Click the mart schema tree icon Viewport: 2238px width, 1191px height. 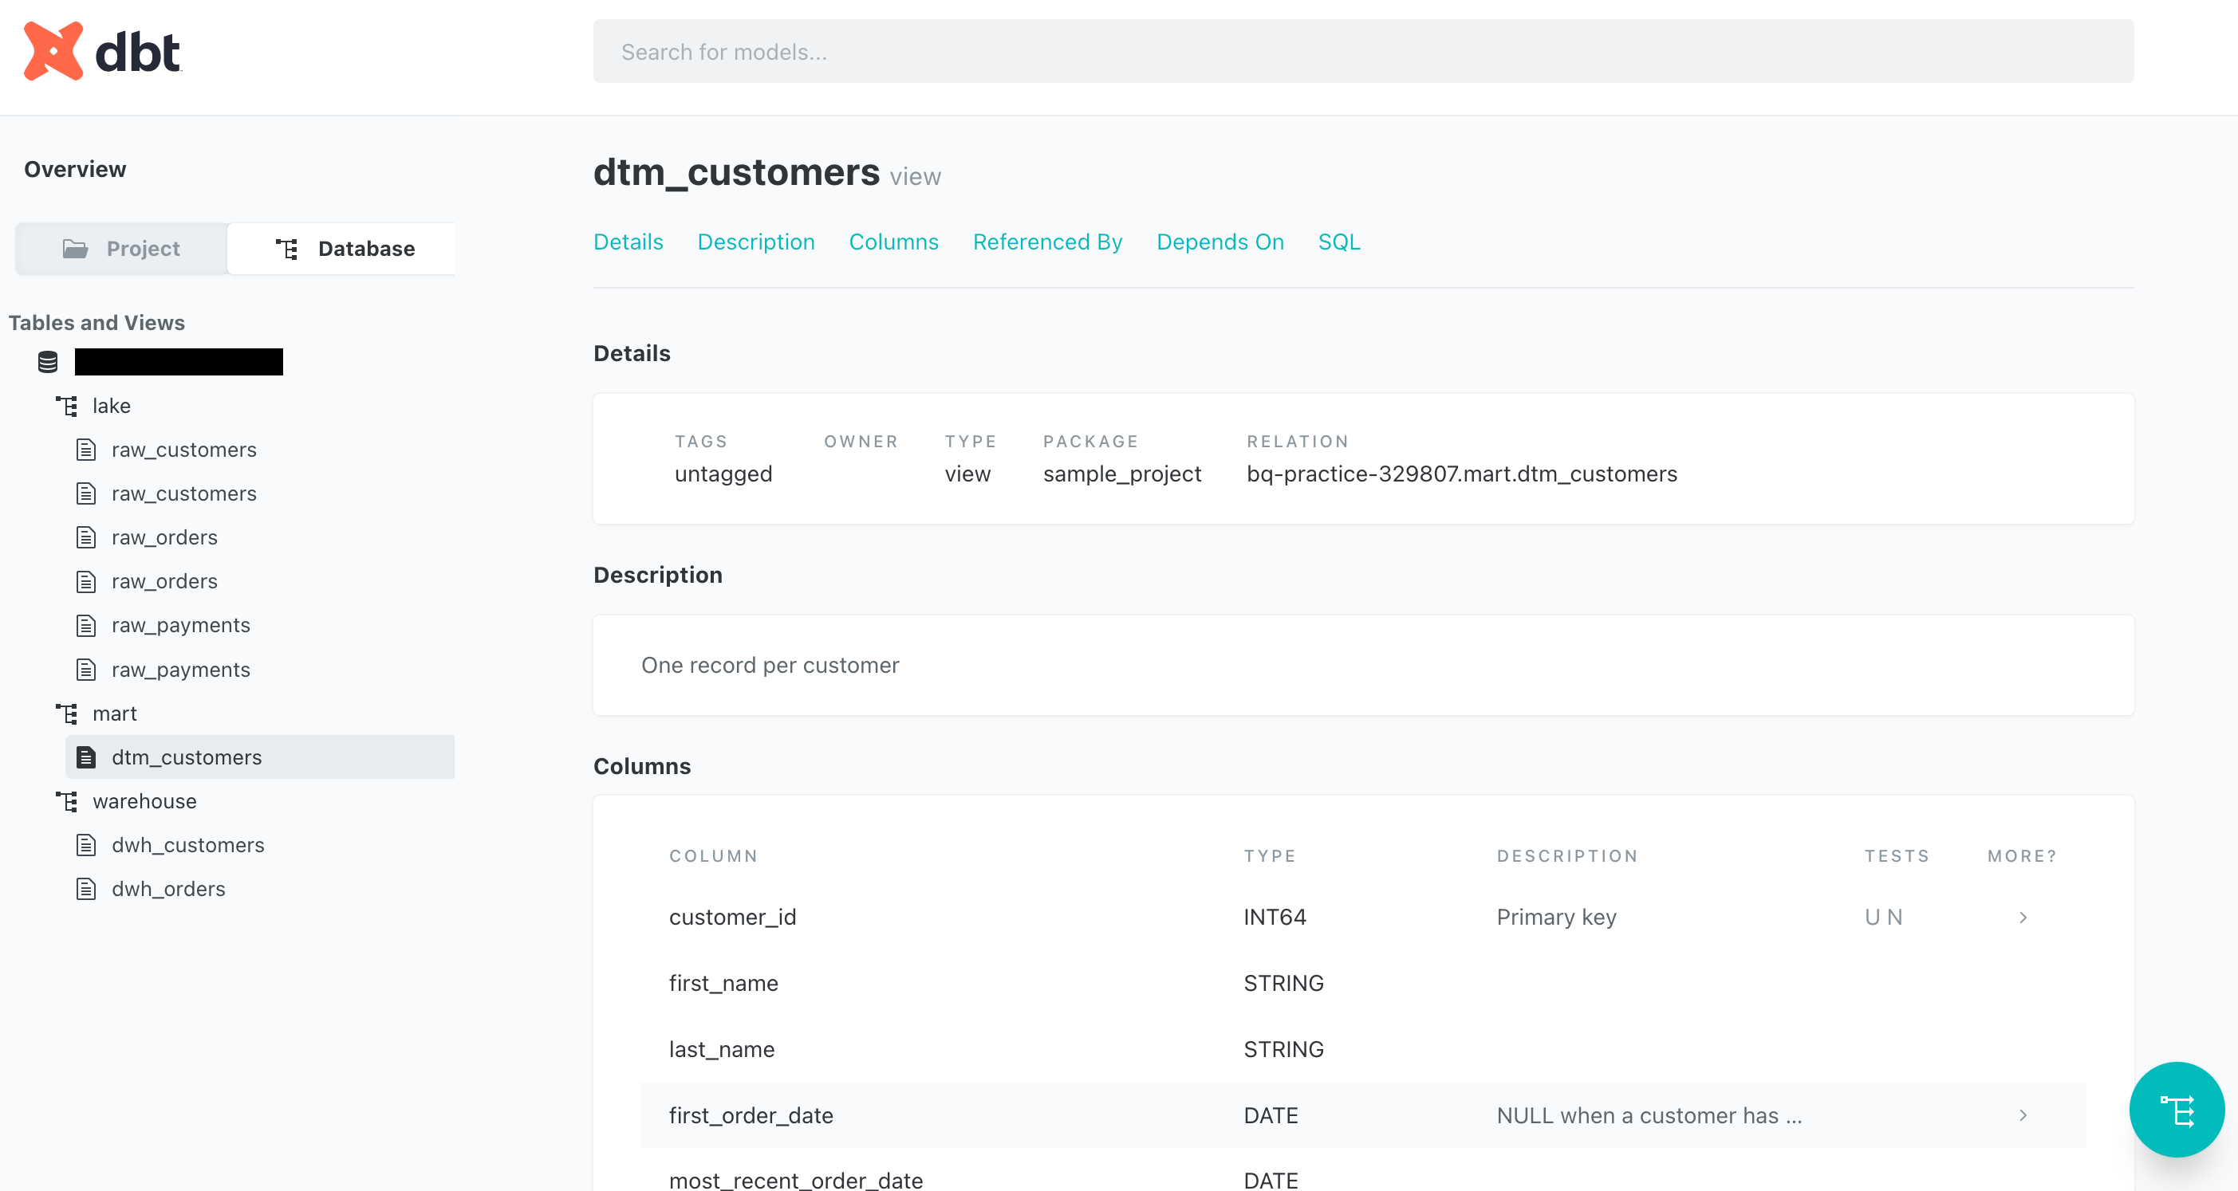pyautogui.click(x=67, y=713)
